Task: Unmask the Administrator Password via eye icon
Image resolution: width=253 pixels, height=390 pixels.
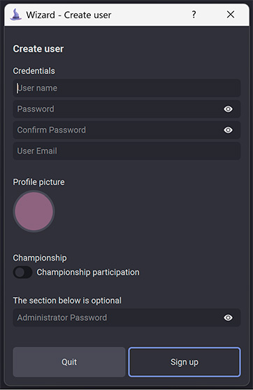Action: (x=228, y=317)
